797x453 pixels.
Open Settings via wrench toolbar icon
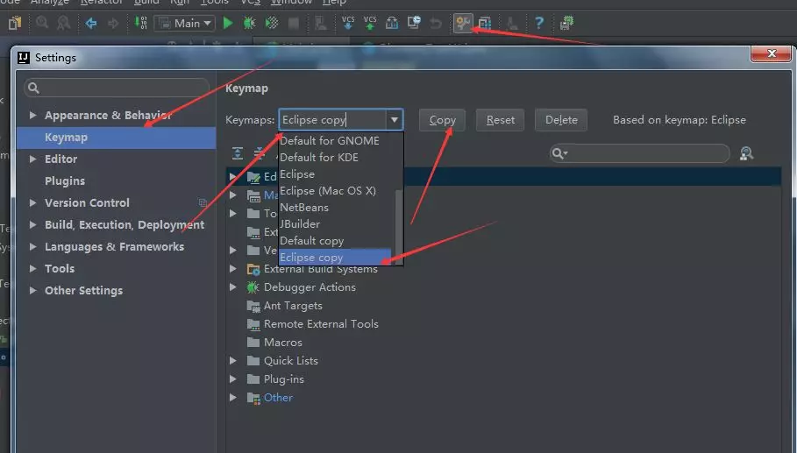point(462,24)
